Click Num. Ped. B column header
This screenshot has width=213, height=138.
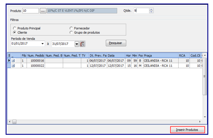(54, 55)
